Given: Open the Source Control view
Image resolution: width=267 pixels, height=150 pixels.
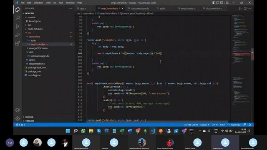Looking at the screenshot, I should [x=18, y=26].
